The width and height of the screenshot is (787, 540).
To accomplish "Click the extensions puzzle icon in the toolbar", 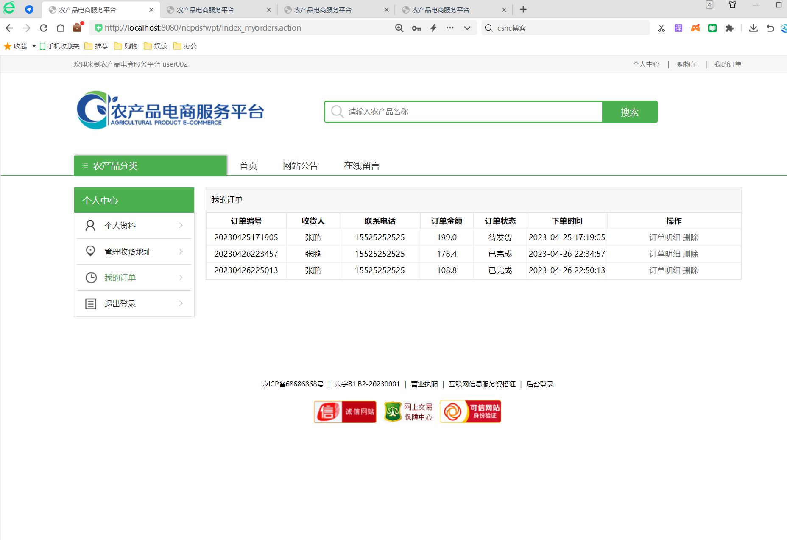I will 730,28.
